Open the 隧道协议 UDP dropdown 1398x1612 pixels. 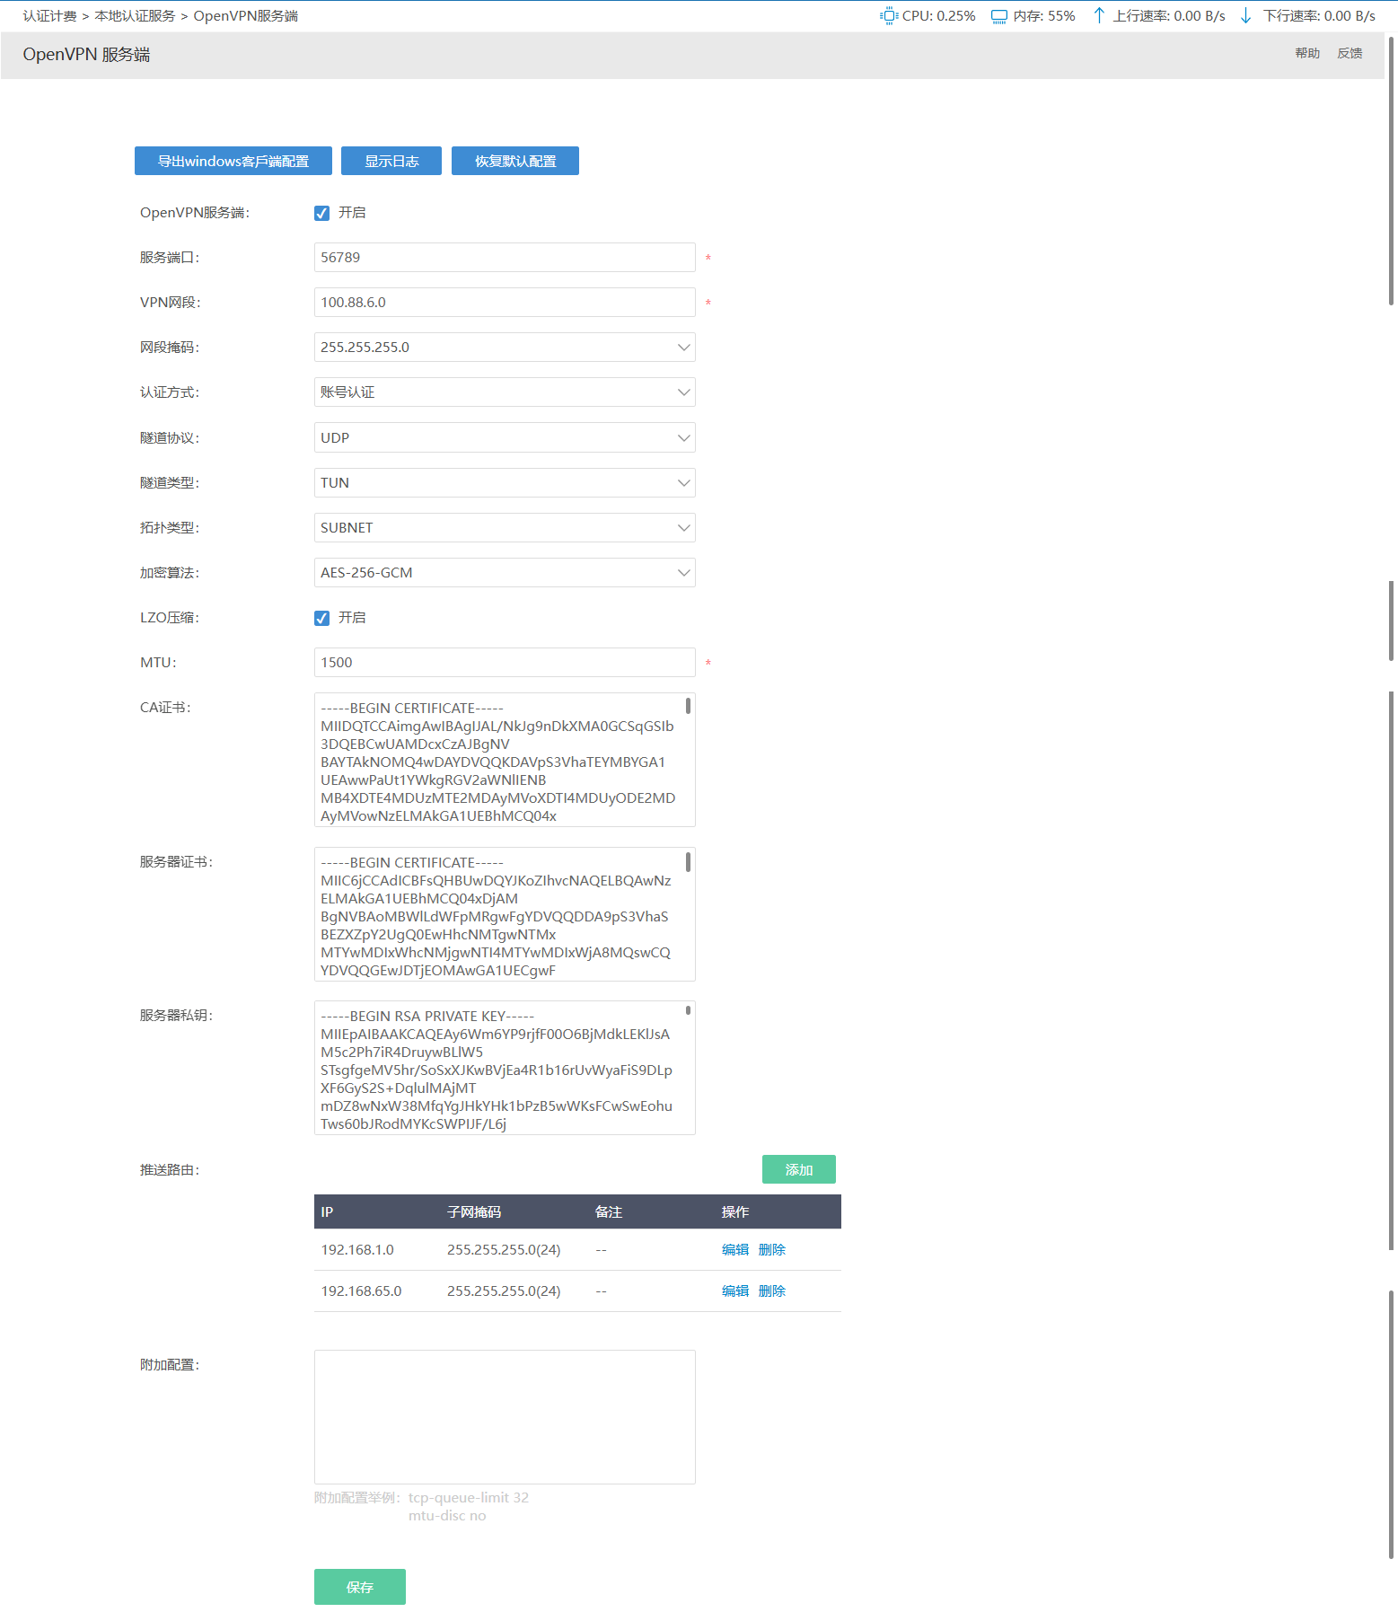(505, 438)
